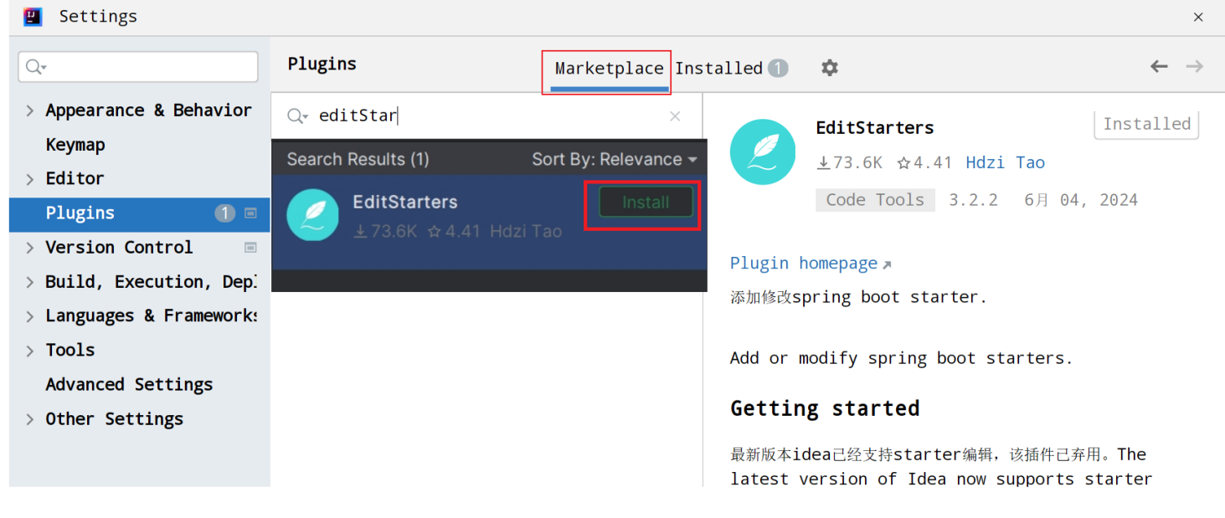This screenshot has width=1225, height=518.
Task: Click the update count badge on the Plugins row
Action: 224,213
